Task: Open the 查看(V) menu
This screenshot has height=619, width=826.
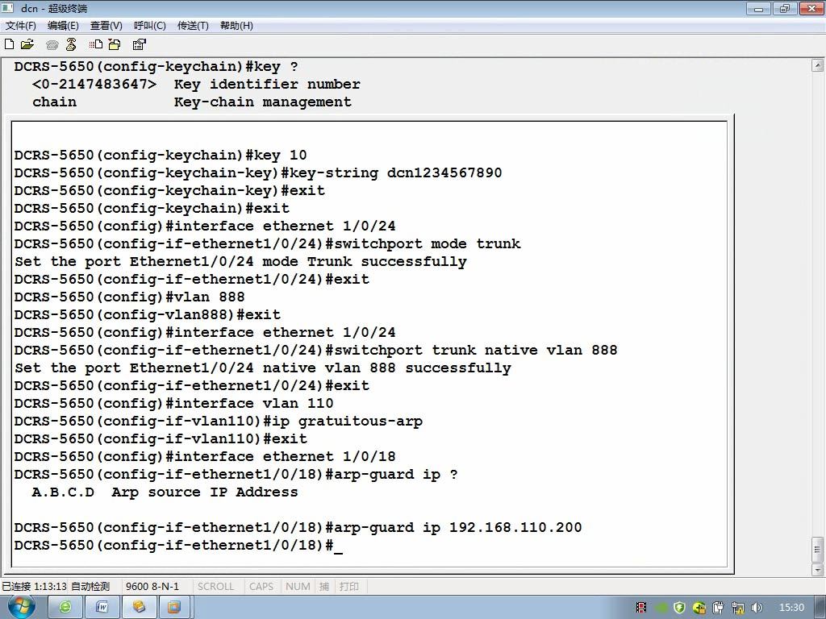Action: click(x=106, y=25)
